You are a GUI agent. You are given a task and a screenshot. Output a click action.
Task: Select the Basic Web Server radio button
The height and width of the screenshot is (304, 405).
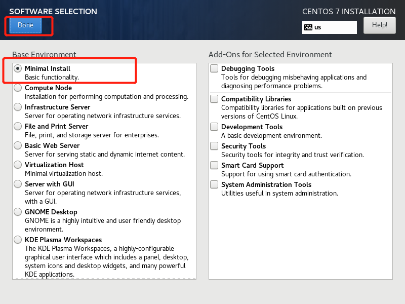pos(18,145)
